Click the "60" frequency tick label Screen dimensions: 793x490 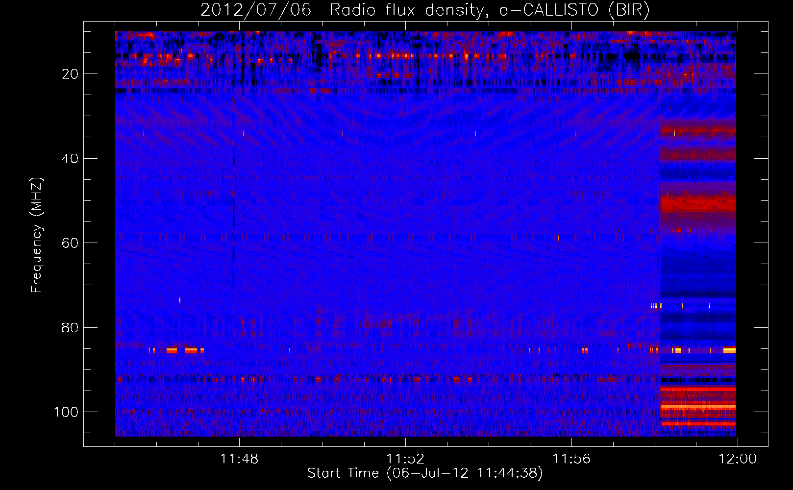pos(71,243)
